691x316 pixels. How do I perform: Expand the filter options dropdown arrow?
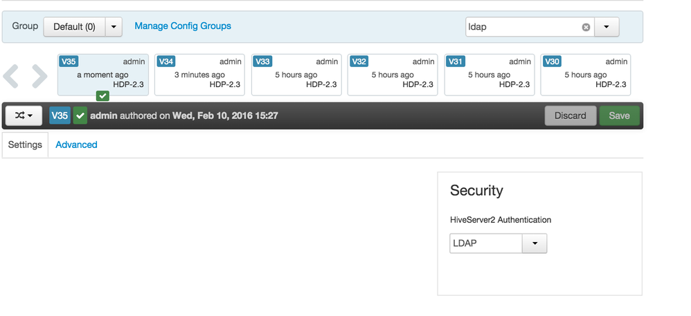pos(607,27)
